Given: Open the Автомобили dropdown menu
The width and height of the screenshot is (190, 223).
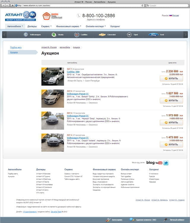Looking at the screenshot, I should pos(15,26).
